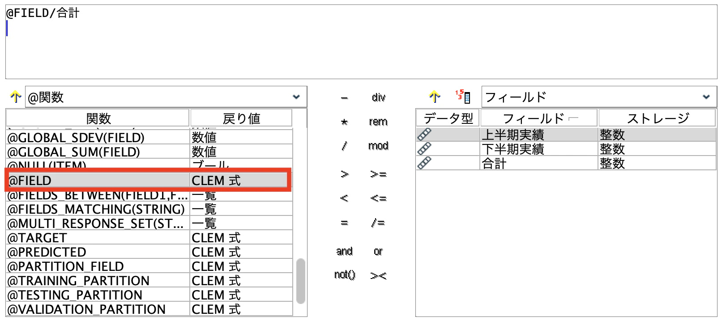Open the @関数 function category dropdown
726x329 pixels.
coord(166,97)
